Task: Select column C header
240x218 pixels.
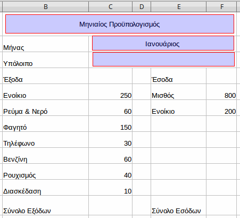Action: pos(110,7)
